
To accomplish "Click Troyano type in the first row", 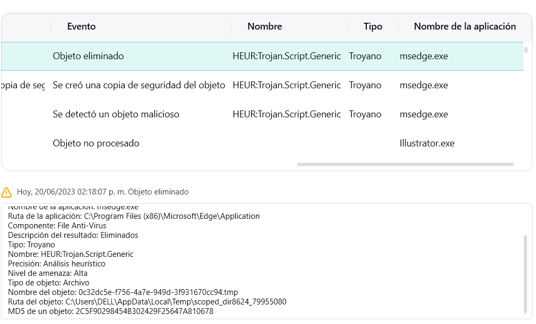I will pyautogui.click(x=365, y=56).
